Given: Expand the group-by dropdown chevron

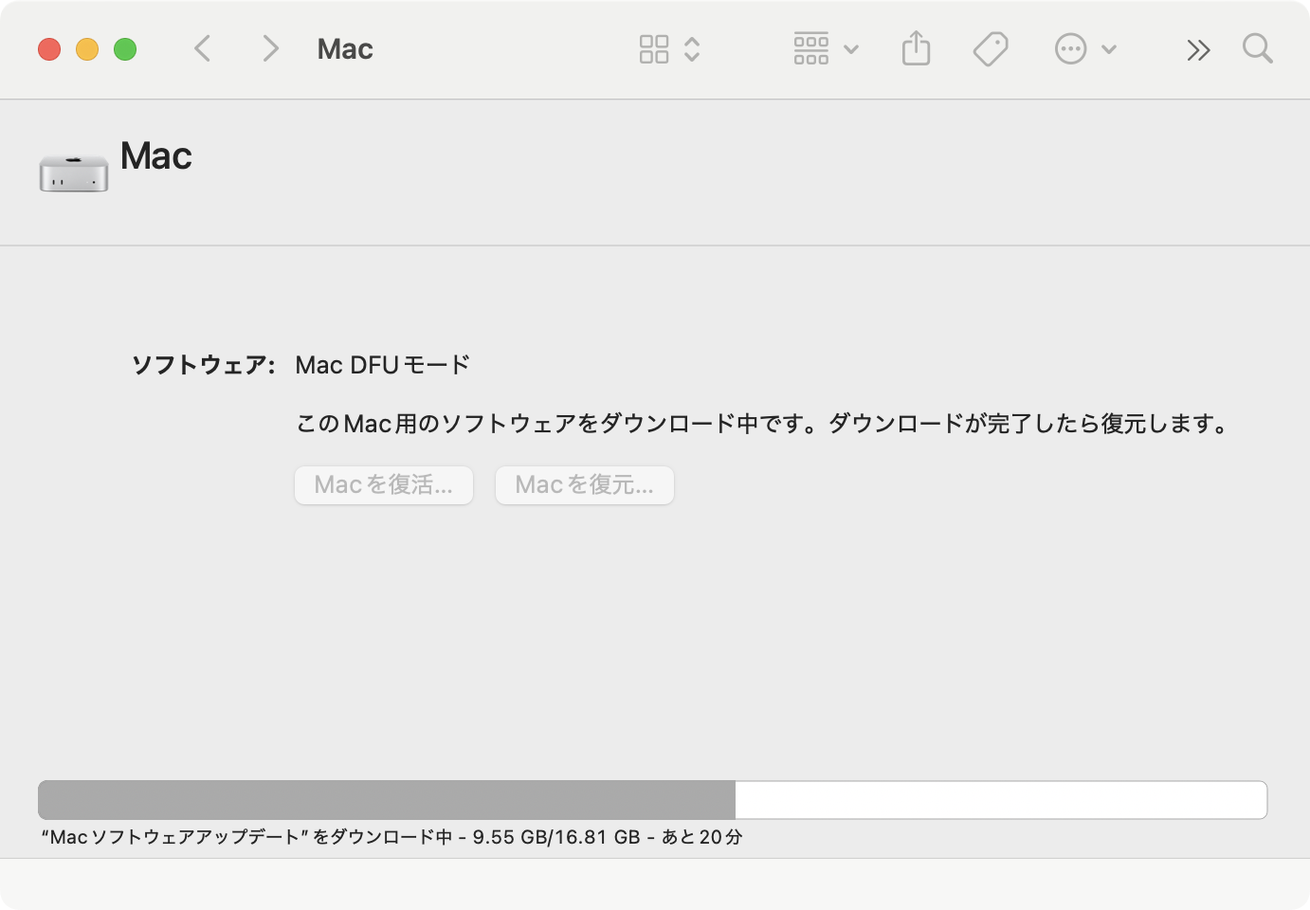Looking at the screenshot, I should (x=851, y=49).
